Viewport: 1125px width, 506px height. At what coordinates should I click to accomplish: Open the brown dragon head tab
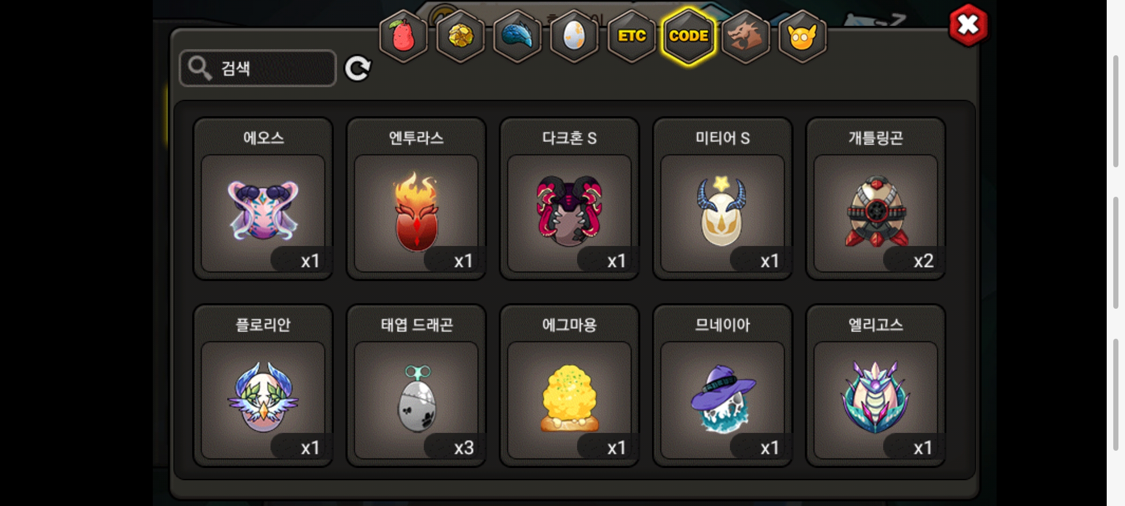tap(746, 36)
